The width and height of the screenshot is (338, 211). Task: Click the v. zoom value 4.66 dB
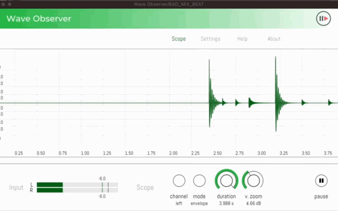click(254, 203)
